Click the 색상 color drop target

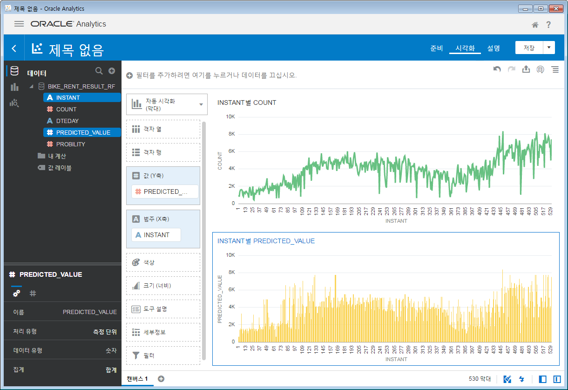163,262
